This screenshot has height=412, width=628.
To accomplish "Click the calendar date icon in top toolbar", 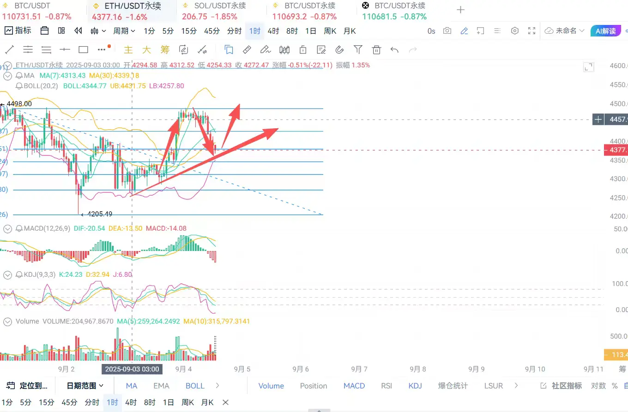I will (x=44, y=31).
